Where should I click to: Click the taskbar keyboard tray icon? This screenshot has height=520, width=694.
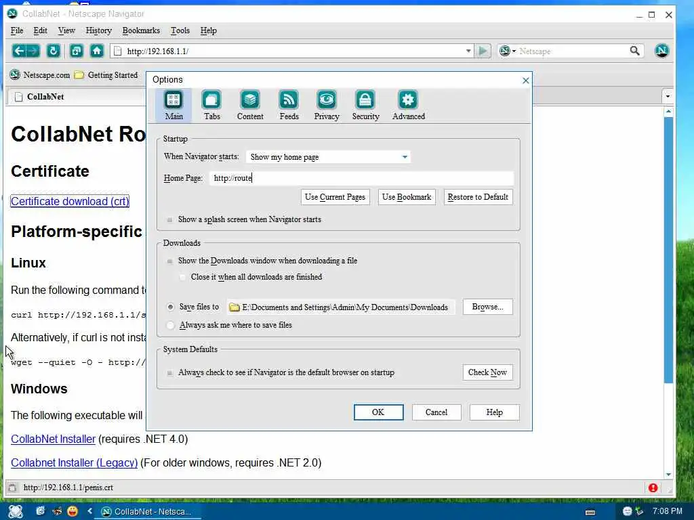click(590, 512)
